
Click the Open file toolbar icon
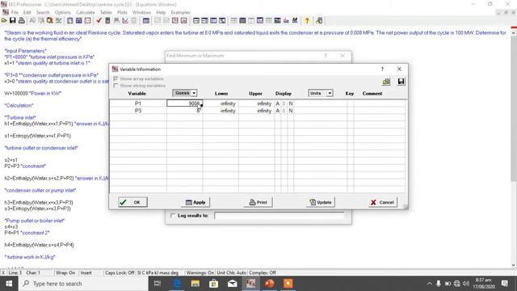(x=4, y=20)
